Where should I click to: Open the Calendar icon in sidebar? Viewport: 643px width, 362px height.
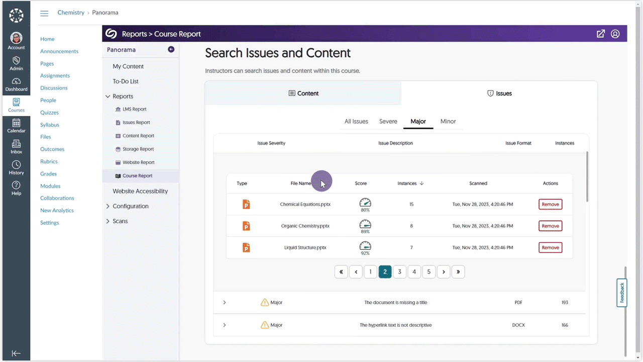[16, 126]
